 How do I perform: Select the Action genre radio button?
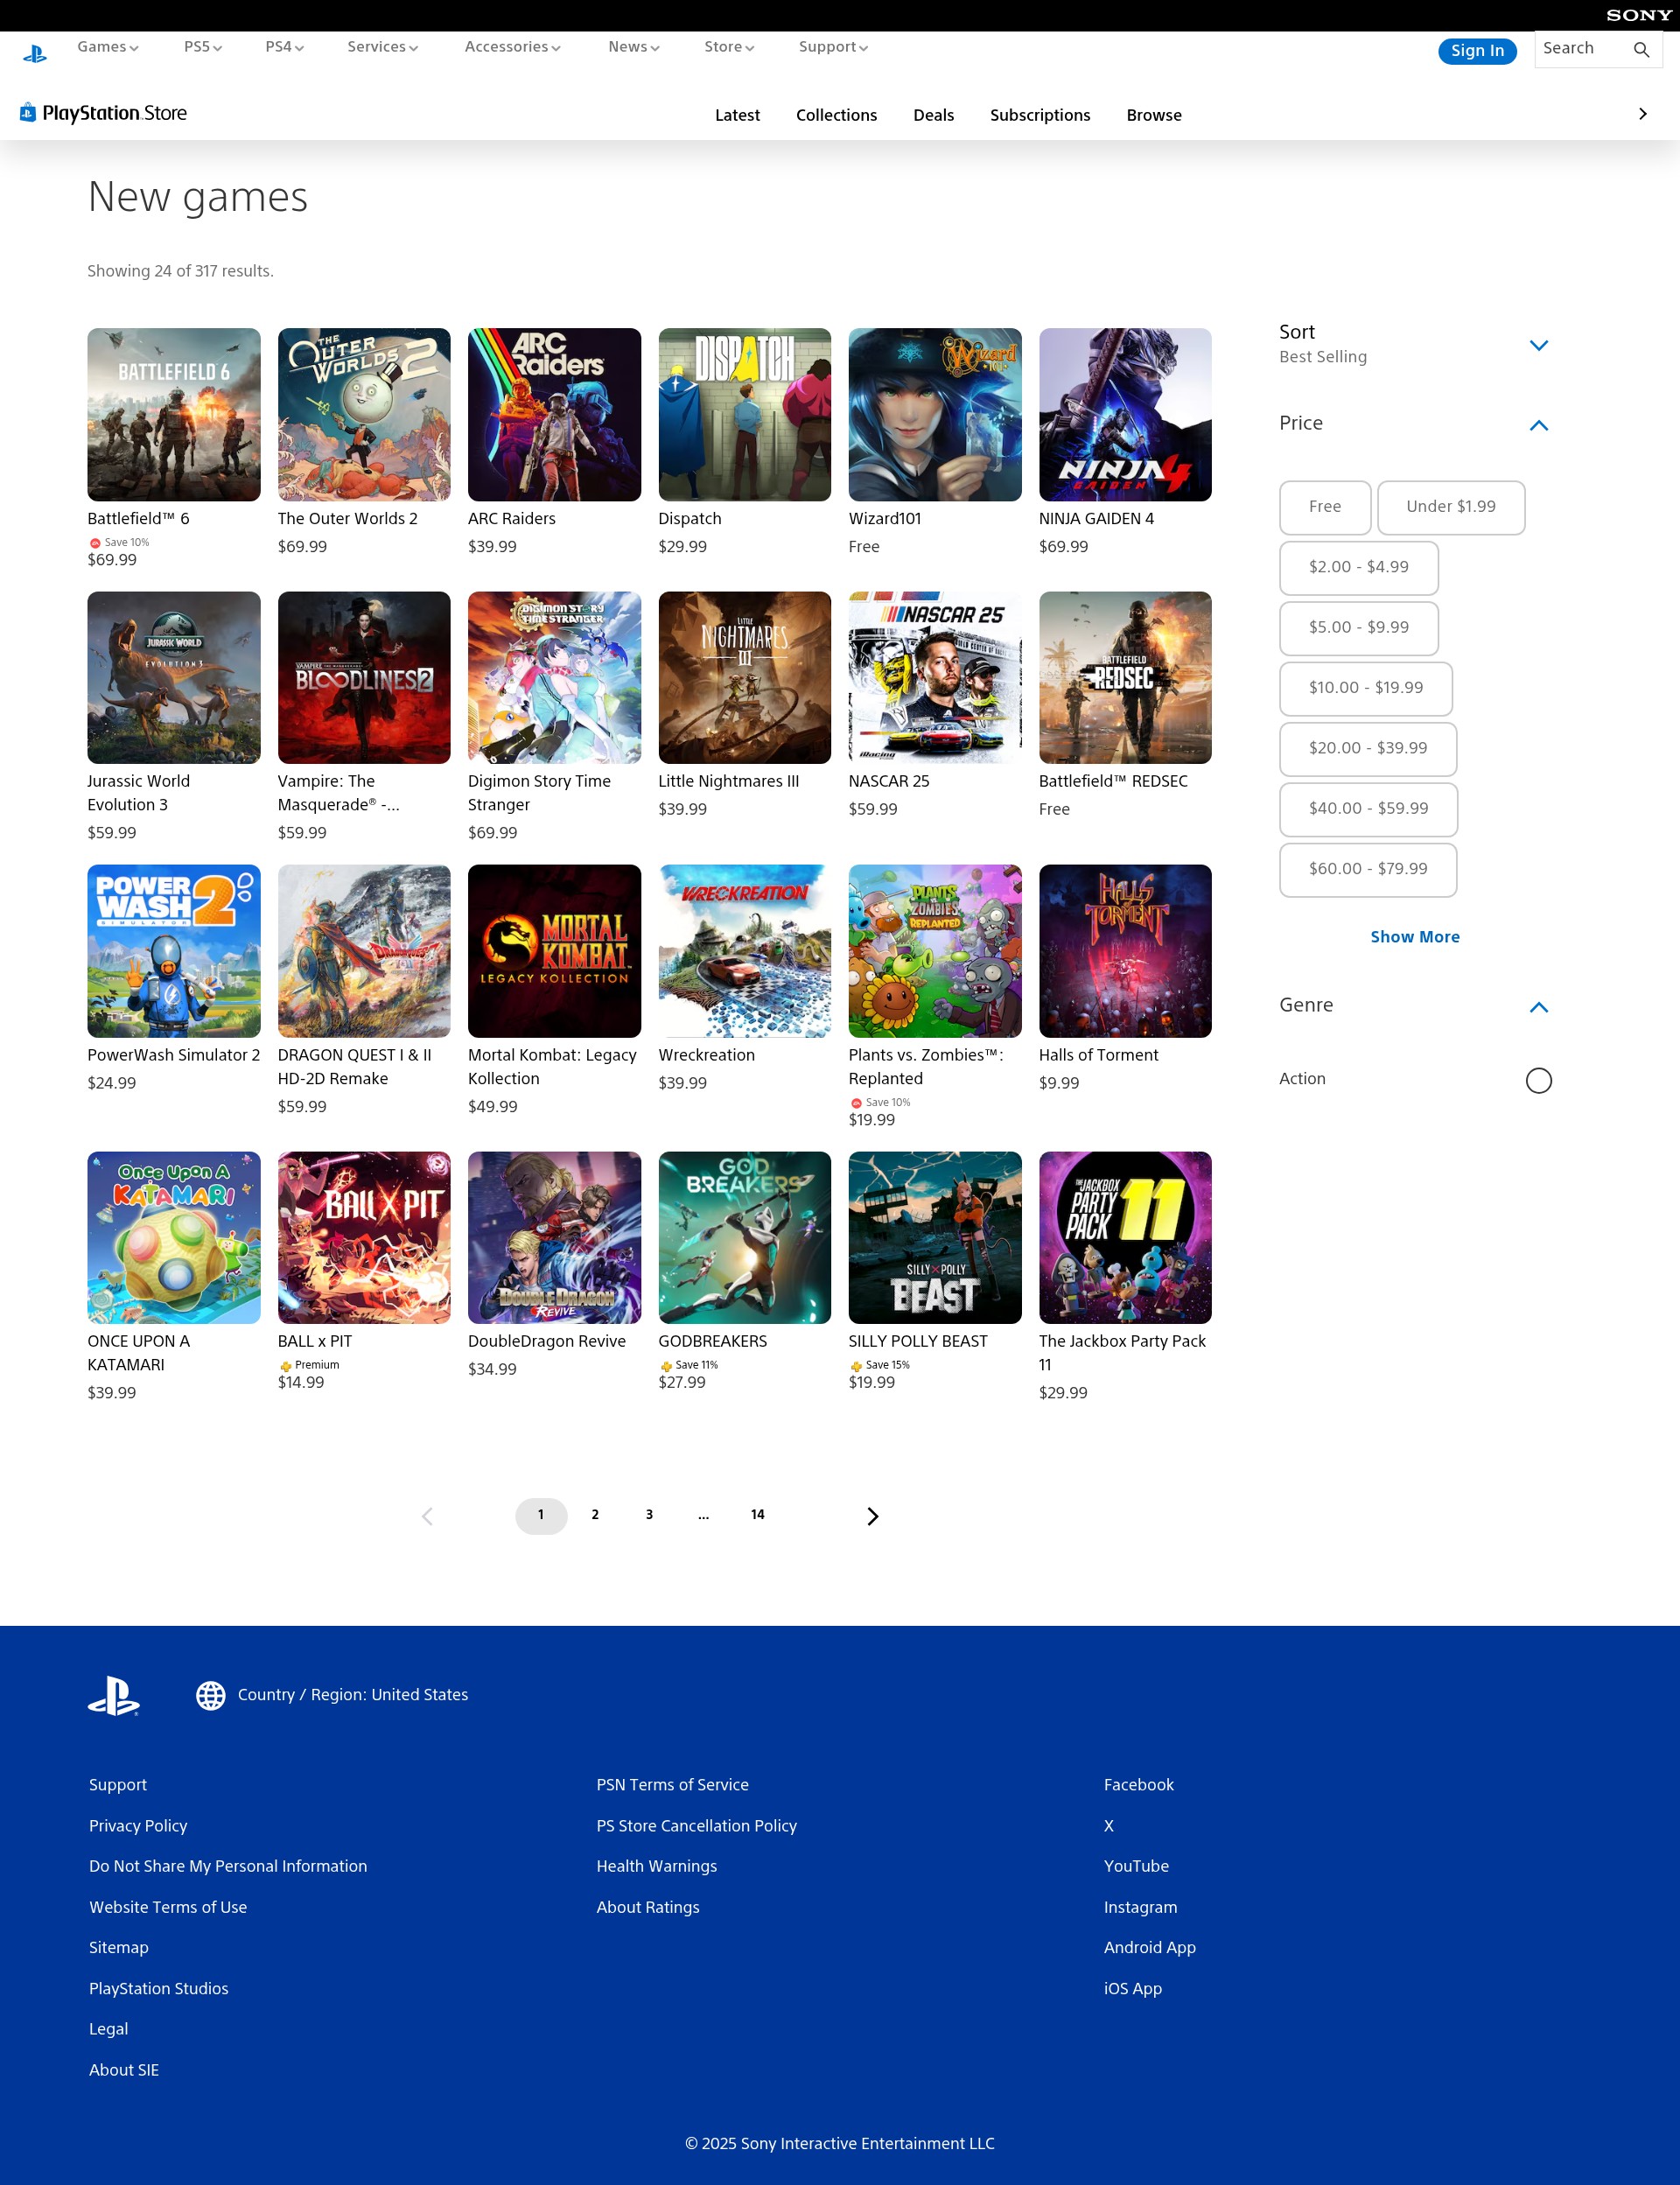point(1538,1080)
